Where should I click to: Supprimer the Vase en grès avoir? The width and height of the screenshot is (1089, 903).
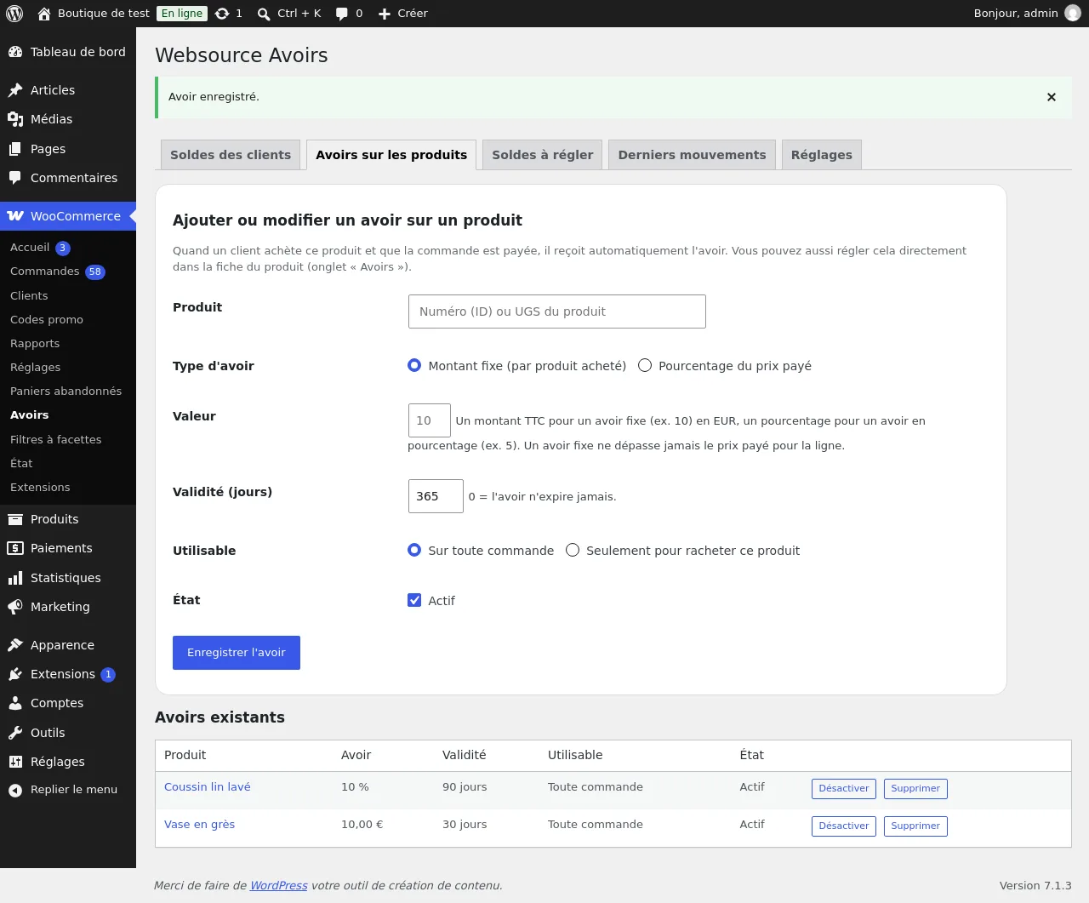[915, 826]
